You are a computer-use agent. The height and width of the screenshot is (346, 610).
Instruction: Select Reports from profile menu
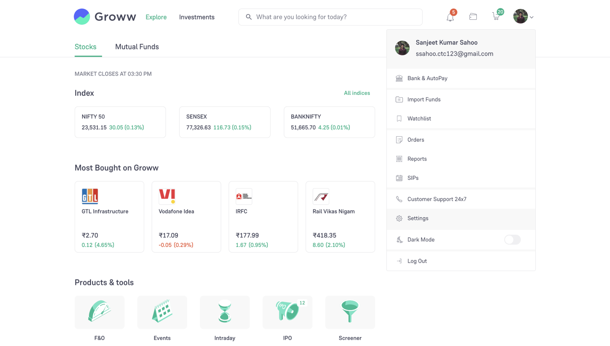(461, 159)
